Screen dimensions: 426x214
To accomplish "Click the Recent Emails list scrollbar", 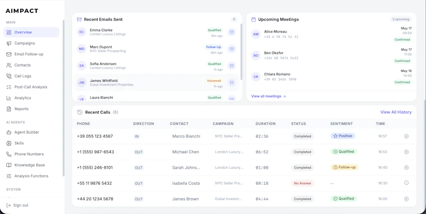I will [242, 52].
